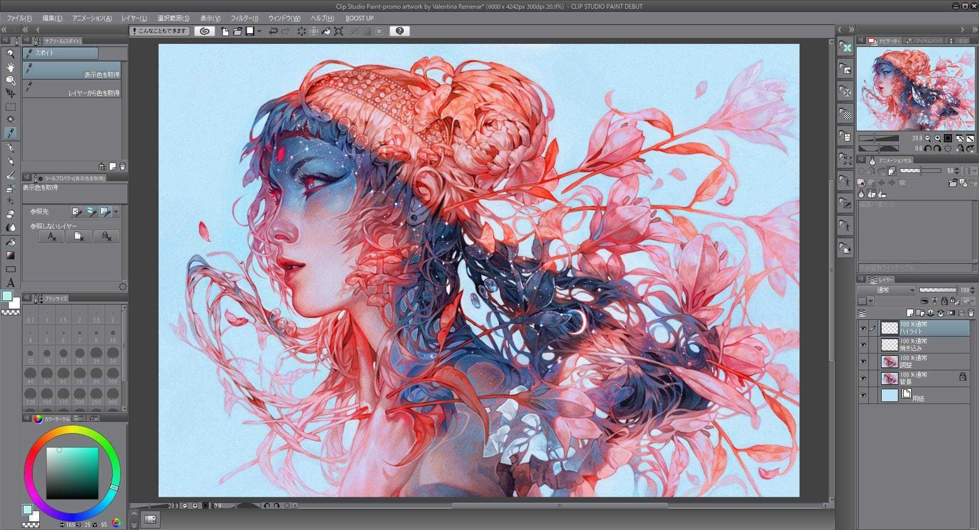Toggle visibility of the 用紙 paper layer
979x530 pixels.
click(863, 395)
